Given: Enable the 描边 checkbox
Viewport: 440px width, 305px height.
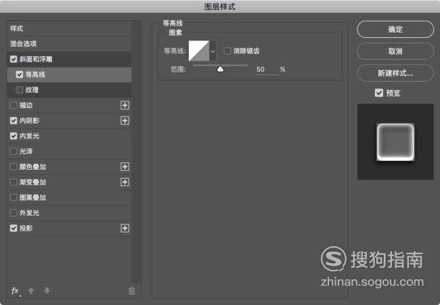Looking at the screenshot, I should pyautogui.click(x=14, y=105).
